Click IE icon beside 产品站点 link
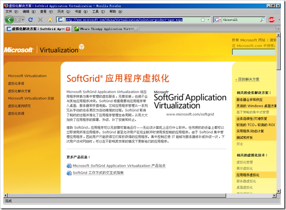 69,166
